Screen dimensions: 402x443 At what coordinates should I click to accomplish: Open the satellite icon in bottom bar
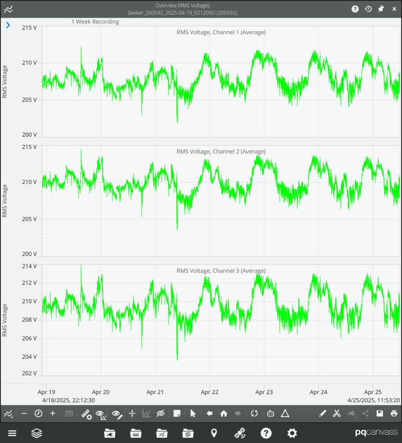[240, 433]
